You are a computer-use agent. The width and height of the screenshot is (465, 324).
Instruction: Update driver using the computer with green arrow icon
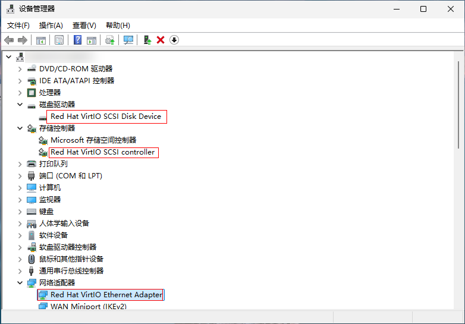(147, 40)
